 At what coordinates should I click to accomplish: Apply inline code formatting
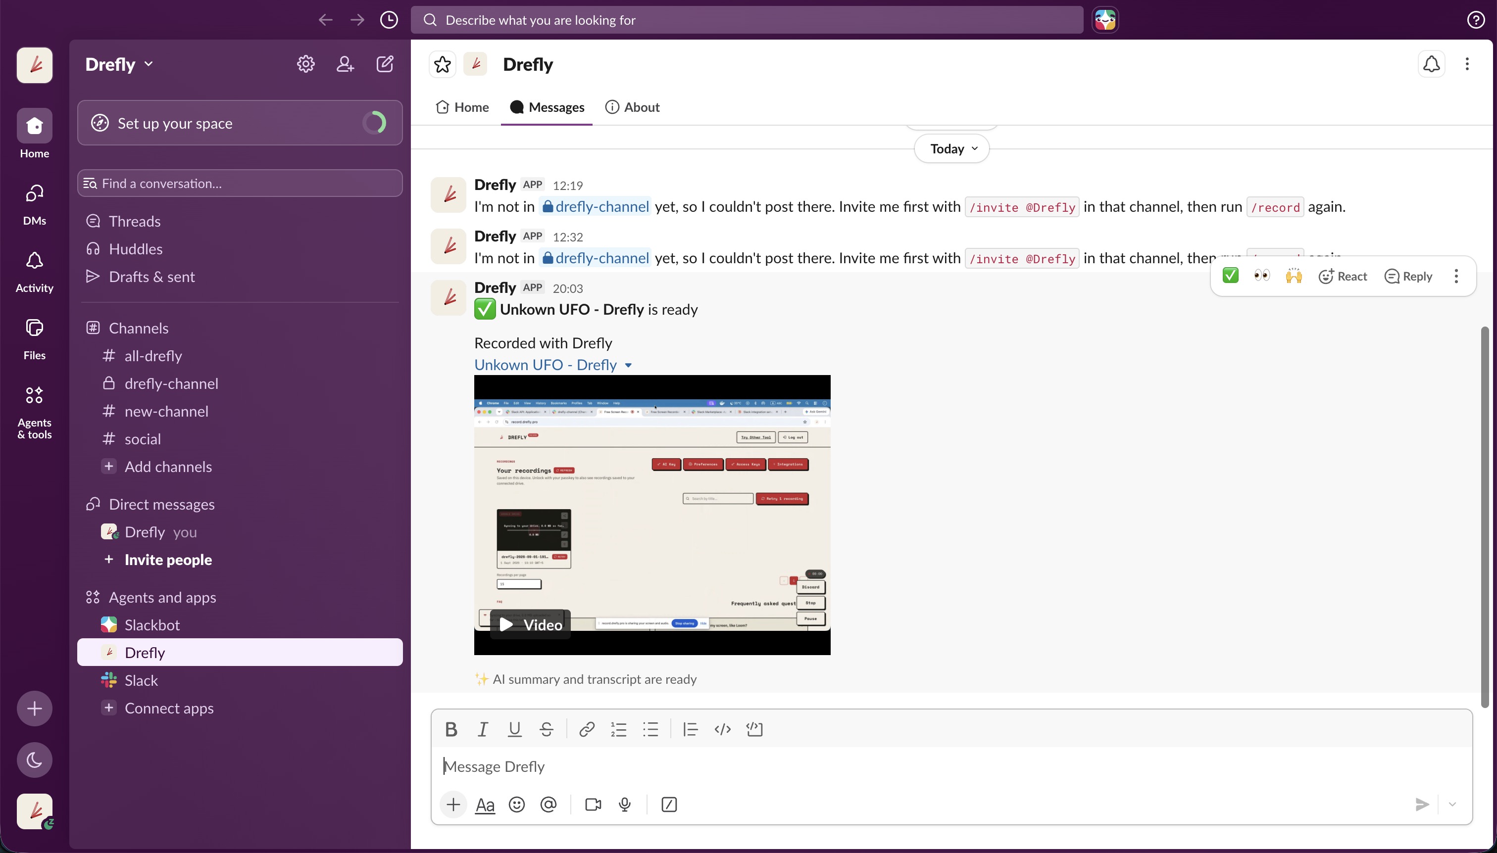pyautogui.click(x=722, y=729)
